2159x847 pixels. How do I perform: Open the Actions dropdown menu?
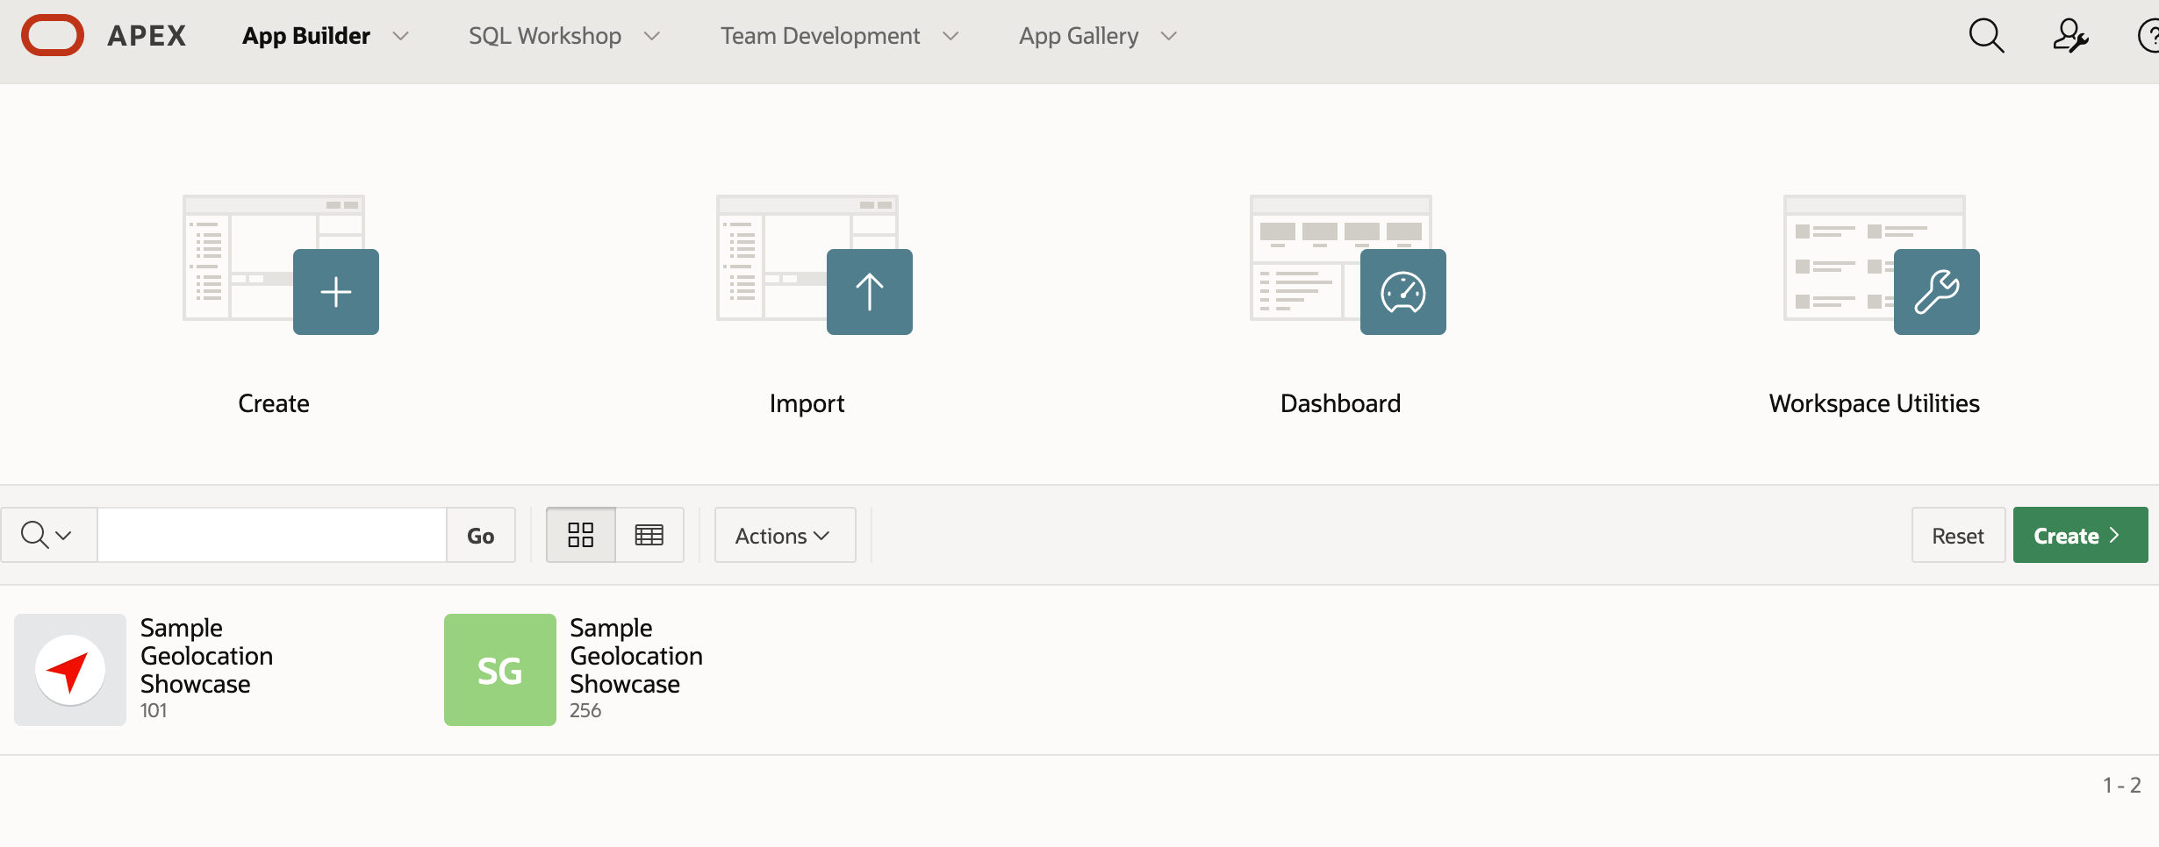pos(783,535)
